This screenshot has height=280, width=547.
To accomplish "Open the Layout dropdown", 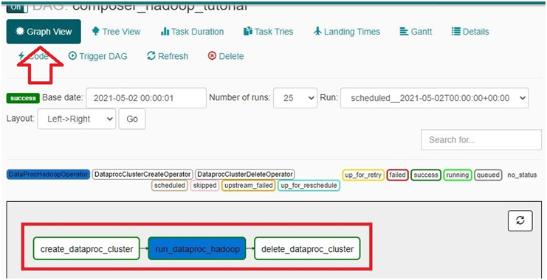I will pos(76,119).
